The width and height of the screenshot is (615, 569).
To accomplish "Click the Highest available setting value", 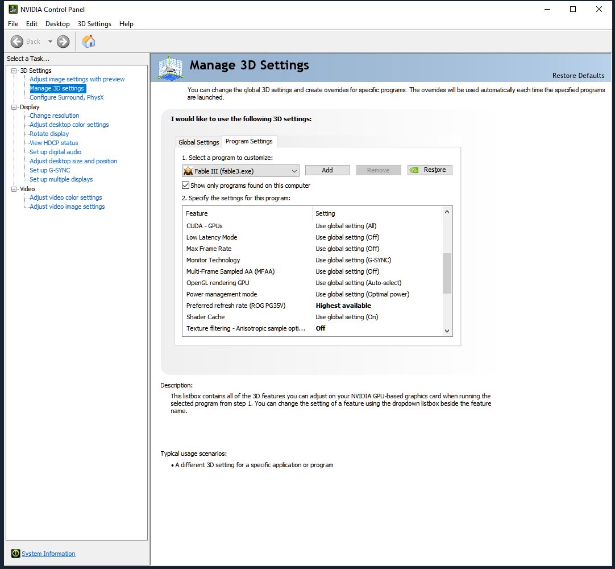I will tap(343, 306).
